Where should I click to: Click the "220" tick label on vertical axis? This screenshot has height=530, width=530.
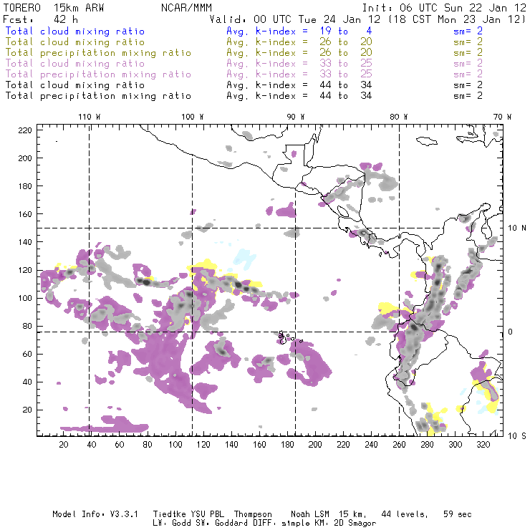[x=25, y=130]
